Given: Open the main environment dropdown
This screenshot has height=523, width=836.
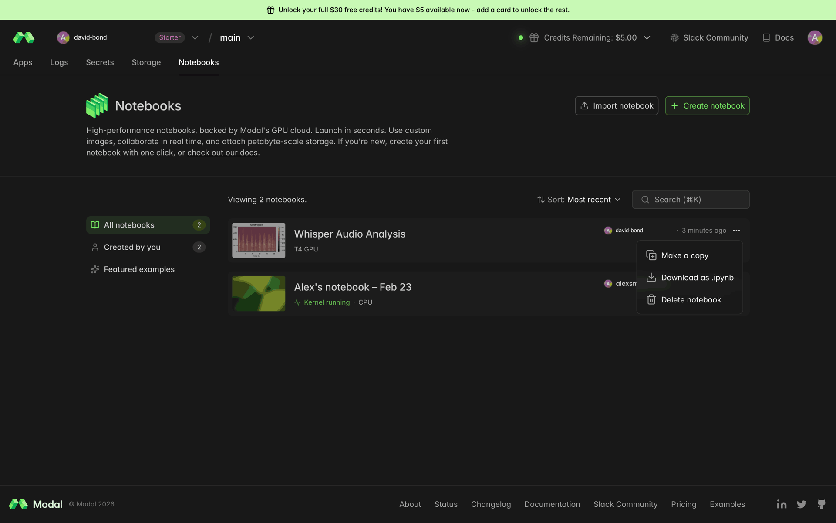Looking at the screenshot, I should (237, 37).
